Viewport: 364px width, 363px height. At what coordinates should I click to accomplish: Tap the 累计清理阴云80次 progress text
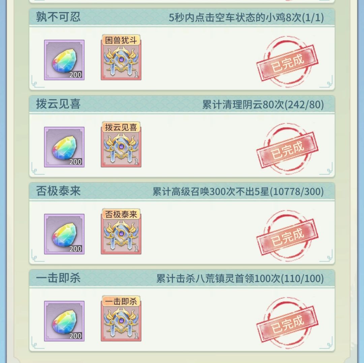coord(263,105)
